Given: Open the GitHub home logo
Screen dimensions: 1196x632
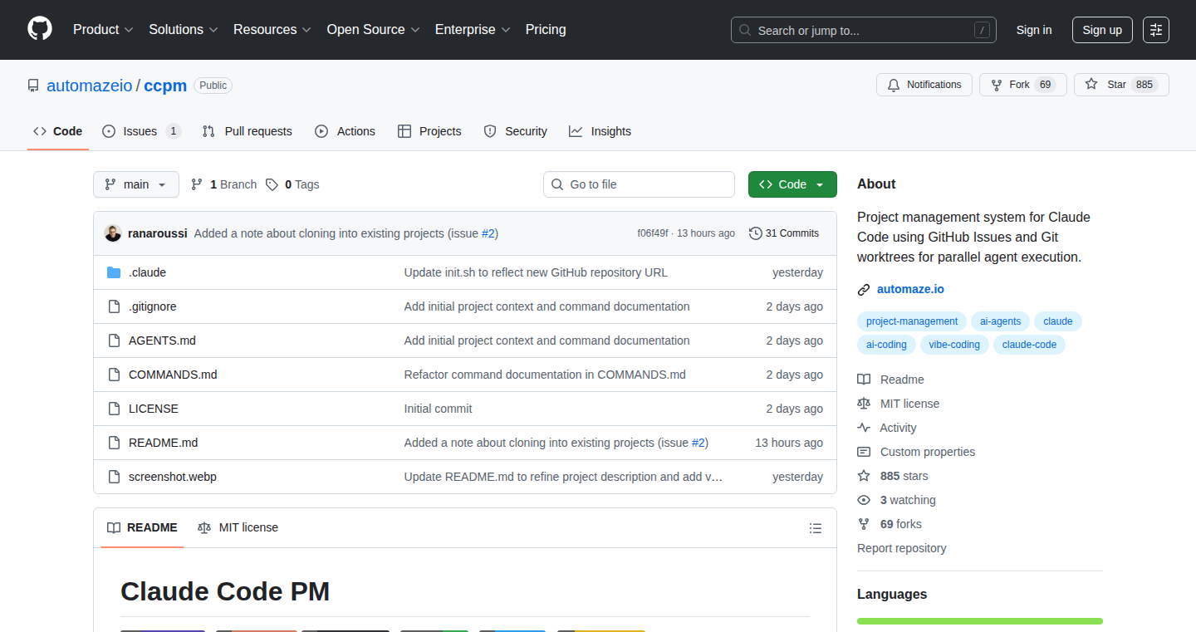Looking at the screenshot, I should (40, 29).
